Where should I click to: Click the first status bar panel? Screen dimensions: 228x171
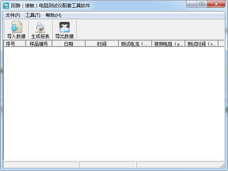(x=40, y=165)
